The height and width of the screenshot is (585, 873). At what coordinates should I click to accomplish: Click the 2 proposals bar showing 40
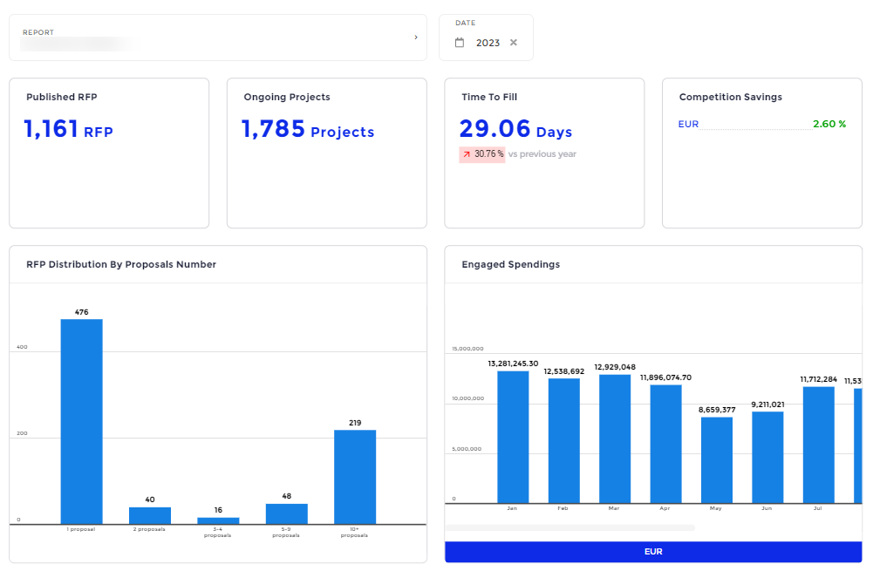pos(150,515)
